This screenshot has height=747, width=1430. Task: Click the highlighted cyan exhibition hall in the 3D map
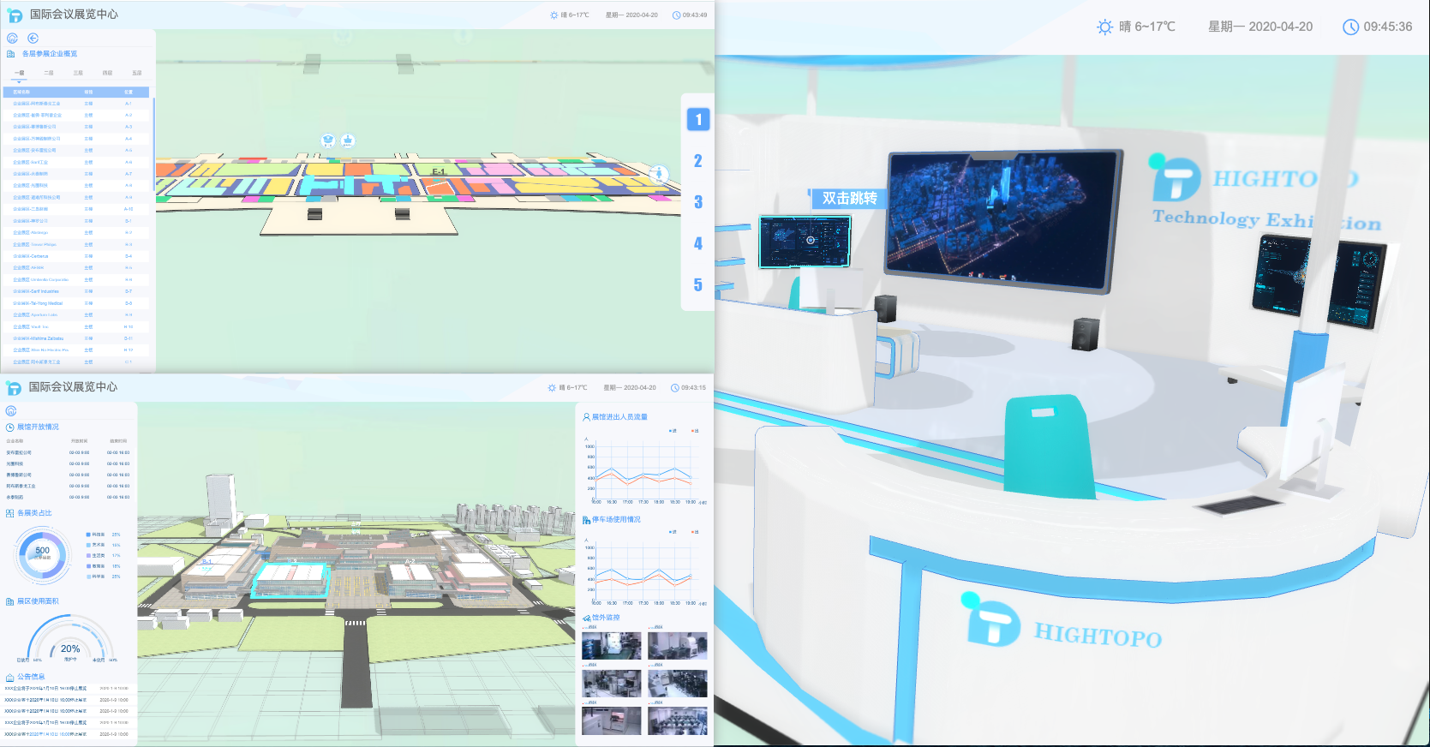click(291, 579)
